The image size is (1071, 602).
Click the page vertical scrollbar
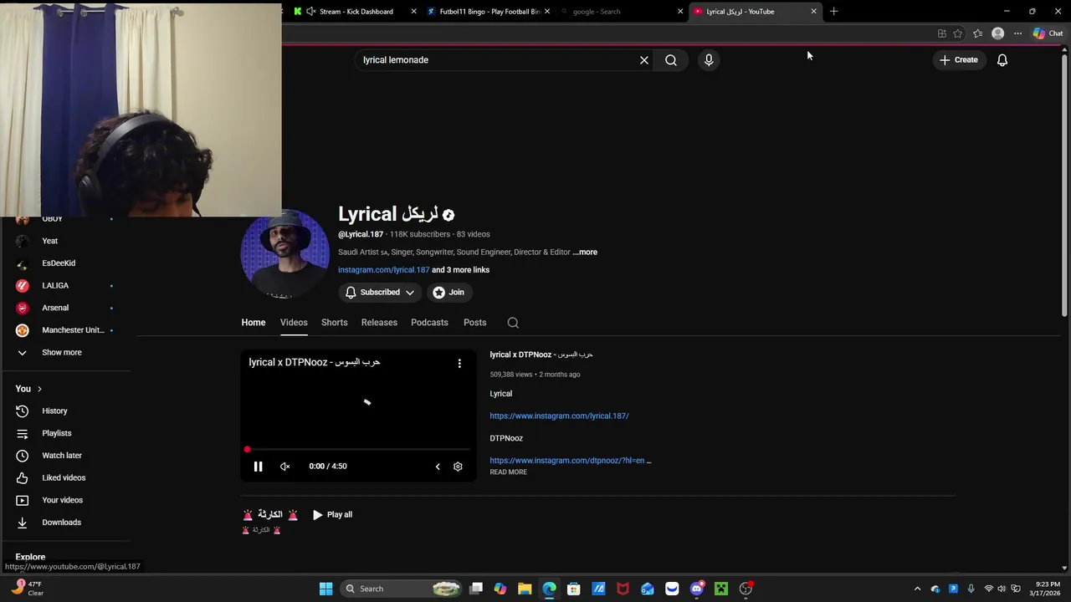(x=1064, y=184)
